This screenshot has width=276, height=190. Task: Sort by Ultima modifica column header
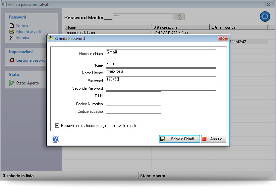239,27
